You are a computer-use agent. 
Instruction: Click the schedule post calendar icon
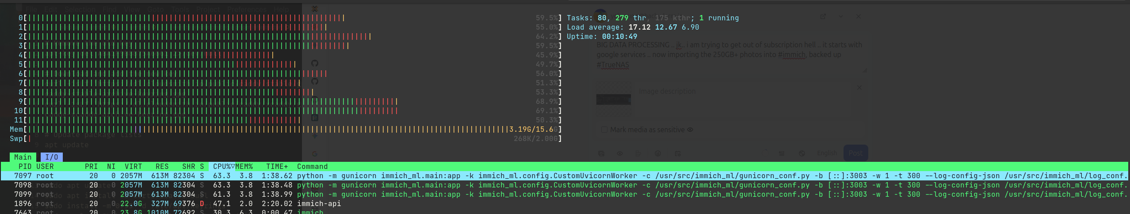(677, 153)
